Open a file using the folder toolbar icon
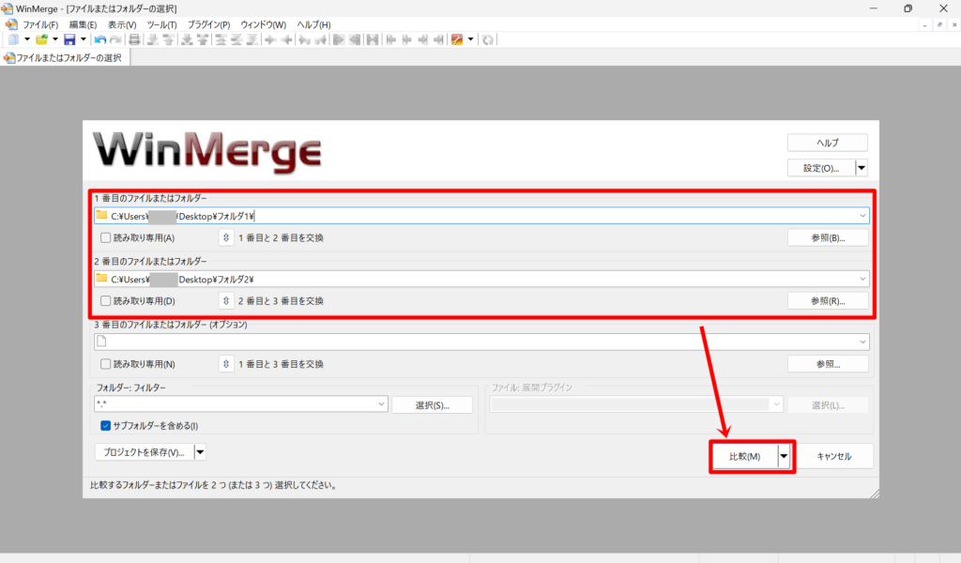Image resolution: width=961 pixels, height=563 pixels. (x=41, y=39)
